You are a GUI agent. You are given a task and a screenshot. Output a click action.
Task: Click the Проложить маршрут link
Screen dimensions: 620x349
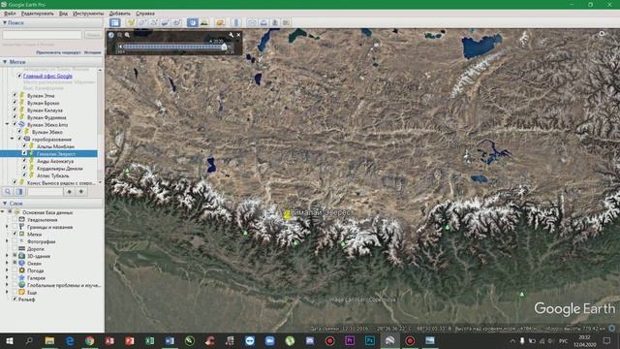point(58,52)
